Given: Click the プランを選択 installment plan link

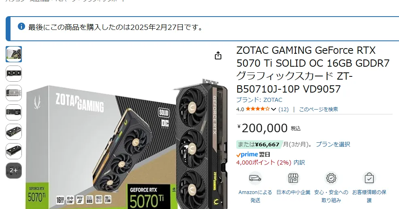Looking at the screenshot, I should [333, 144].
